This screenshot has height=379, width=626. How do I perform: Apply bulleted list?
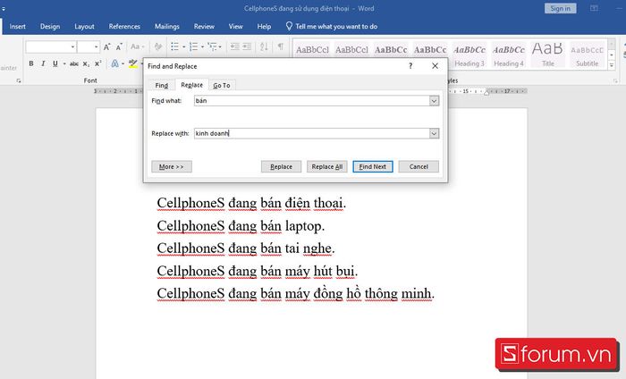[175, 46]
